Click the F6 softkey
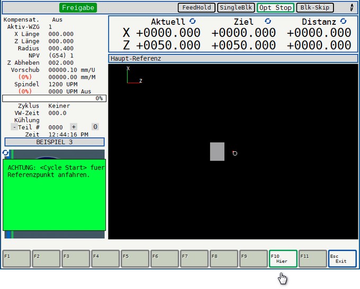Image resolution: width=360 pixels, height=289 pixels. pos(165,259)
